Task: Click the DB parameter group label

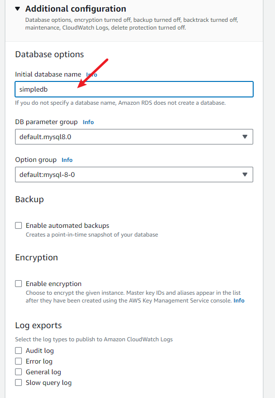Action: [47, 122]
